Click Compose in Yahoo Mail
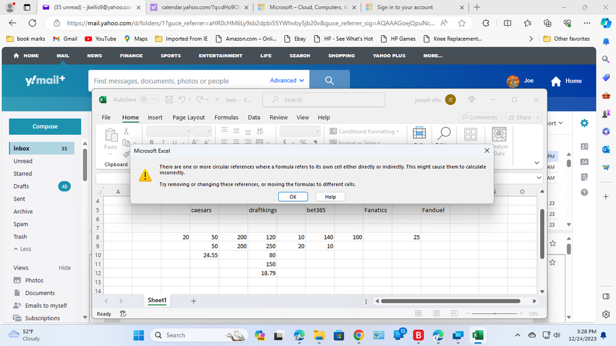The width and height of the screenshot is (616, 346). pyautogui.click(x=45, y=126)
